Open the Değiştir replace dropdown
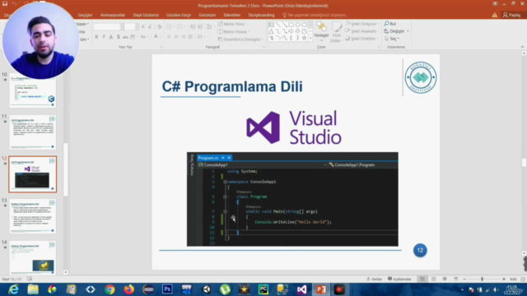527x296 pixels. [x=397, y=31]
